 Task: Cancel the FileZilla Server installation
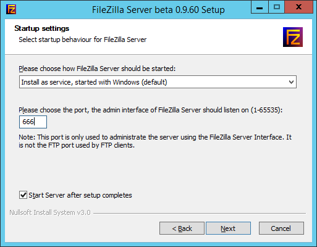pyautogui.click(x=281, y=228)
